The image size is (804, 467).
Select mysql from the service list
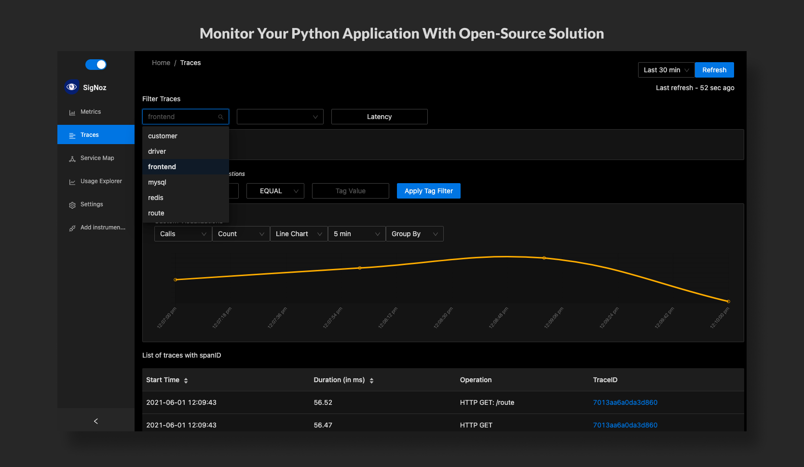click(x=157, y=182)
